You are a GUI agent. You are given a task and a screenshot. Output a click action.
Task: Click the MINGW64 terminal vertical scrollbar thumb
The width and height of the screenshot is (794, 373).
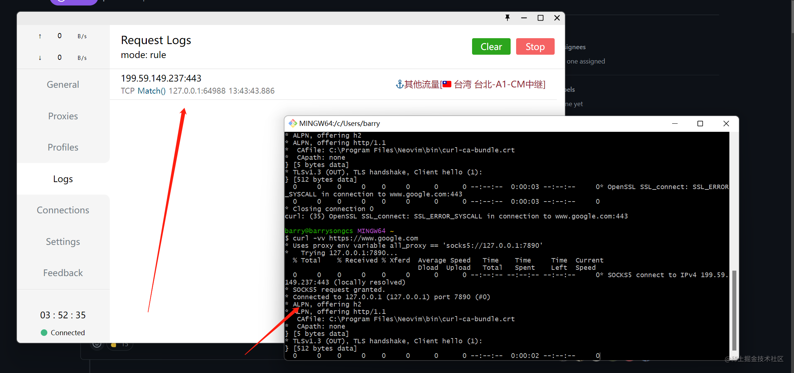point(734,310)
